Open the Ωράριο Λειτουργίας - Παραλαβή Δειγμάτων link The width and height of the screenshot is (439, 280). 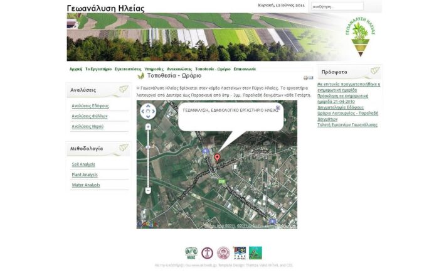click(347, 116)
